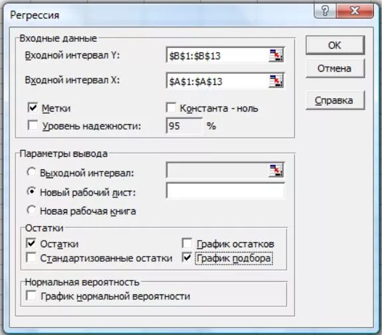Enable the График остатков checkbox
The width and height of the screenshot is (382, 335).
point(187,243)
